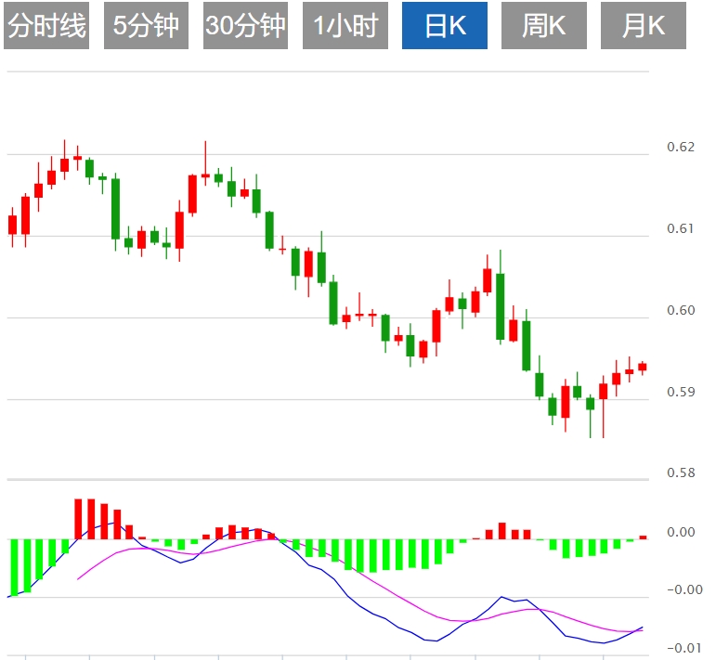
Task: Switch to the 周K weekly tab
Action: pos(543,26)
